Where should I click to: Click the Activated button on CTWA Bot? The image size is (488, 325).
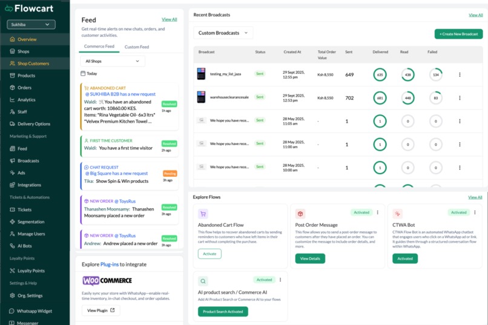coord(405,258)
